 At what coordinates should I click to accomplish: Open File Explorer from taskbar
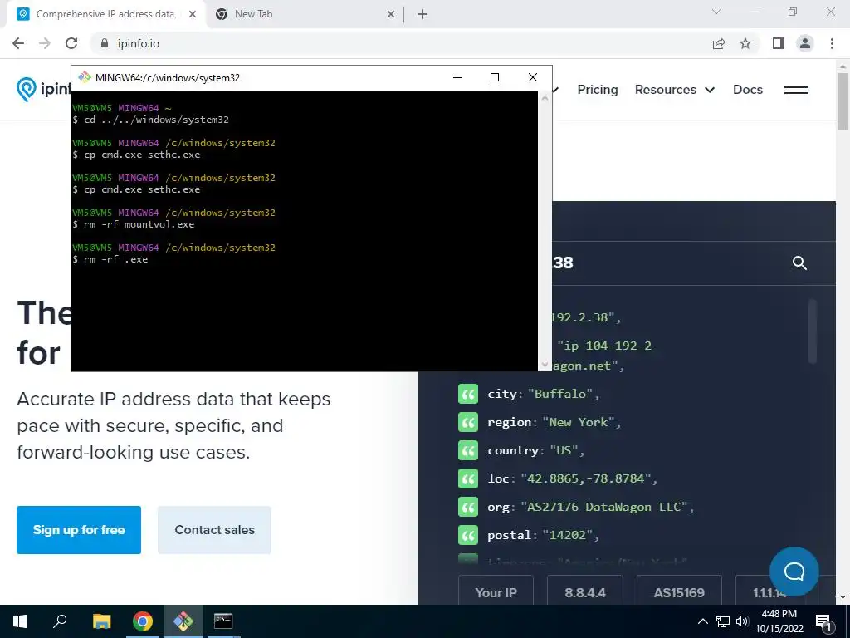pos(101,621)
